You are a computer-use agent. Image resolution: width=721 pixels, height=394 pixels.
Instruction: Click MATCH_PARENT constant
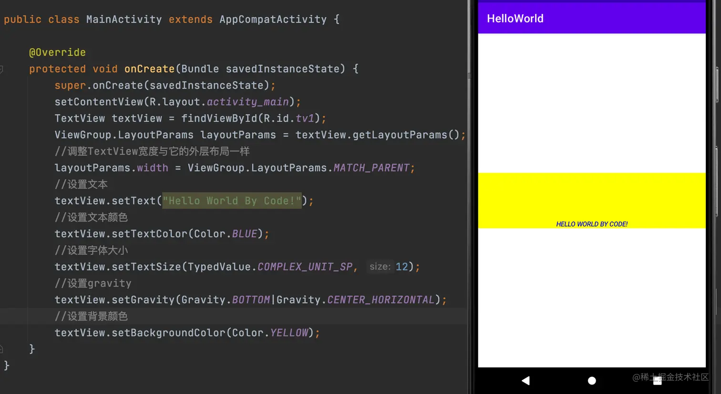pos(371,168)
